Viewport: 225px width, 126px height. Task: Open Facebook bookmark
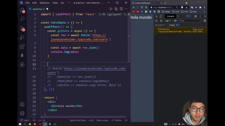pos(150,12)
